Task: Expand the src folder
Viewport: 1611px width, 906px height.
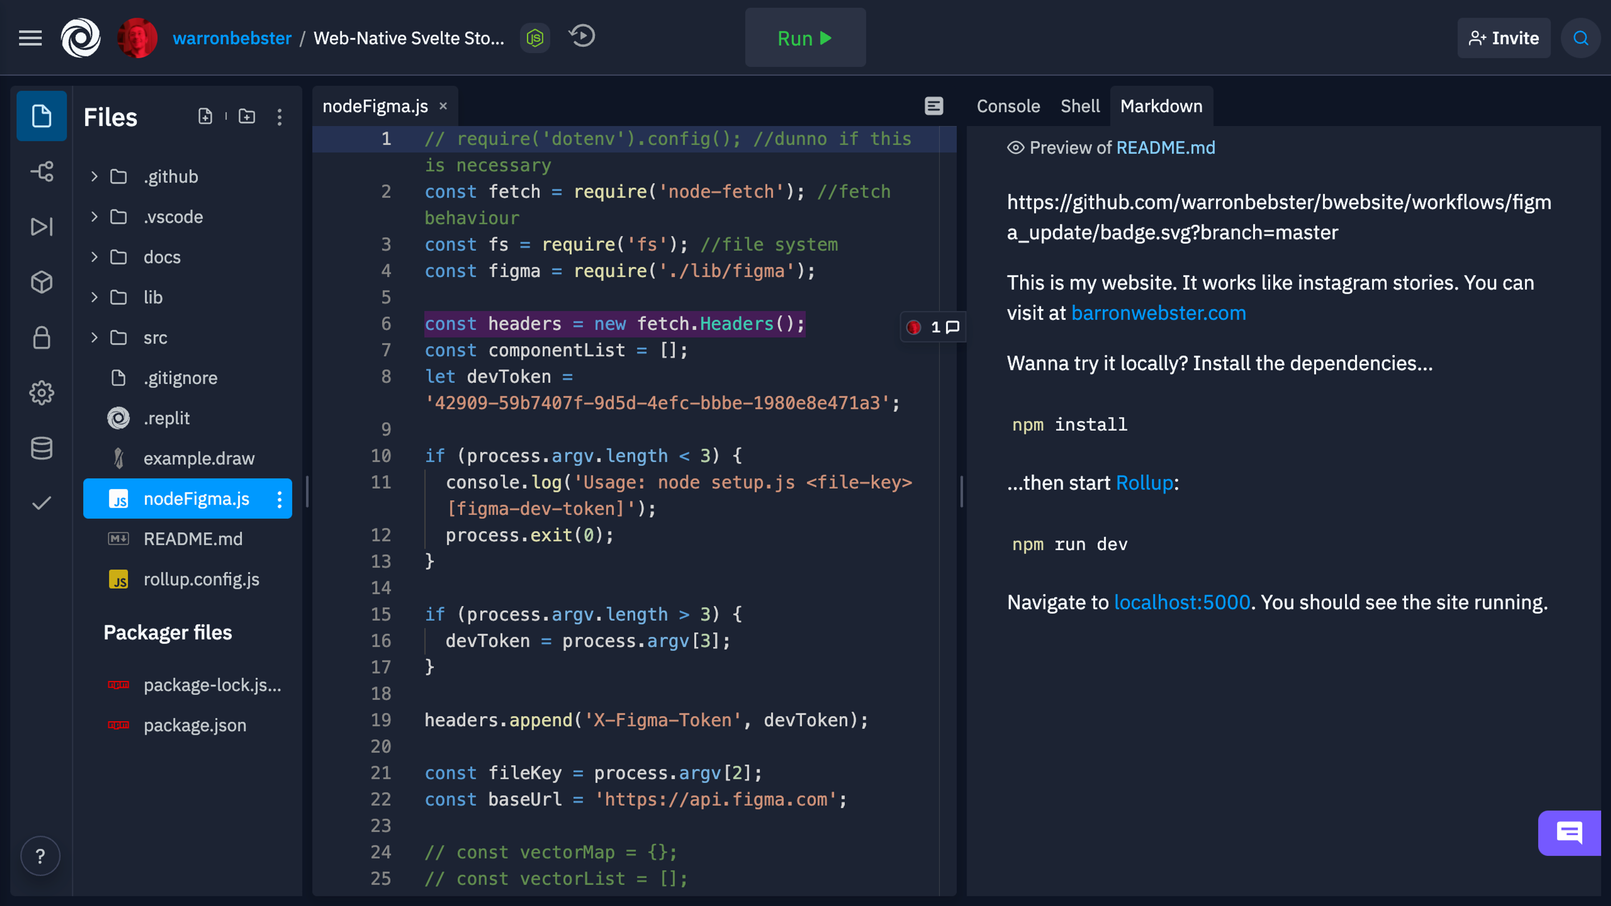Action: [94, 338]
